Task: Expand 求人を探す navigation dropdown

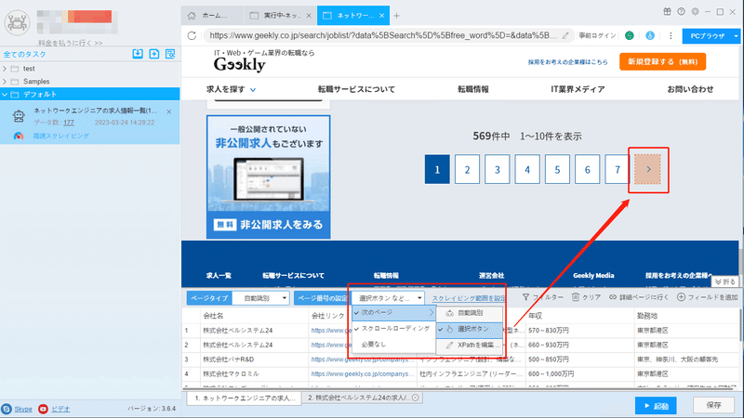Action: 231,89
